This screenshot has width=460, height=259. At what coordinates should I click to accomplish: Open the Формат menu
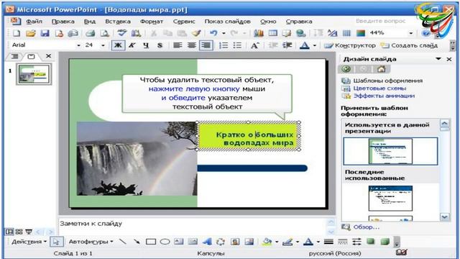152,22
